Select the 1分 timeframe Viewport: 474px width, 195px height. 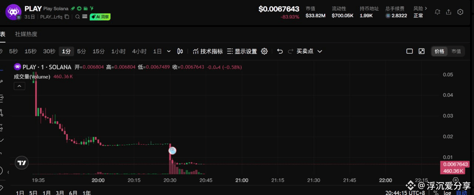tap(66, 51)
